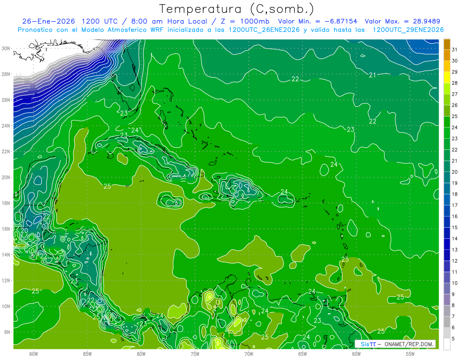Select the 1200UTC_26ENE2026 initialization time text
Image resolution: width=465 pixels, height=359 pixels.
(x=264, y=29)
